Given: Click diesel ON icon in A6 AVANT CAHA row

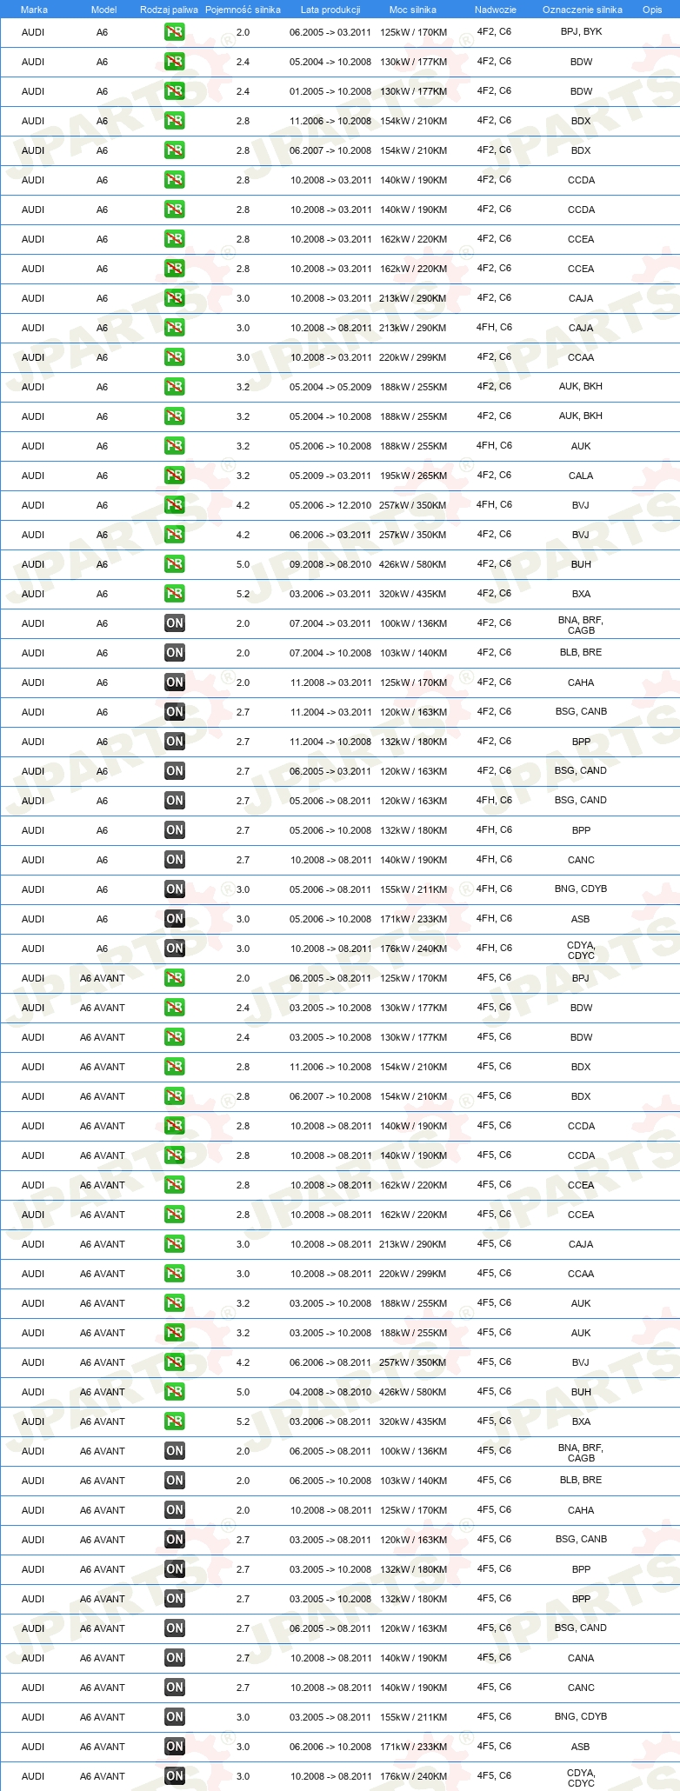Looking at the screenshot, I should [x=174, y=1510].
